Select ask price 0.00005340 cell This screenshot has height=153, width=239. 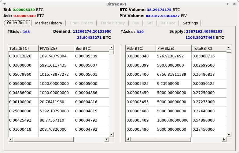point(141,56)
